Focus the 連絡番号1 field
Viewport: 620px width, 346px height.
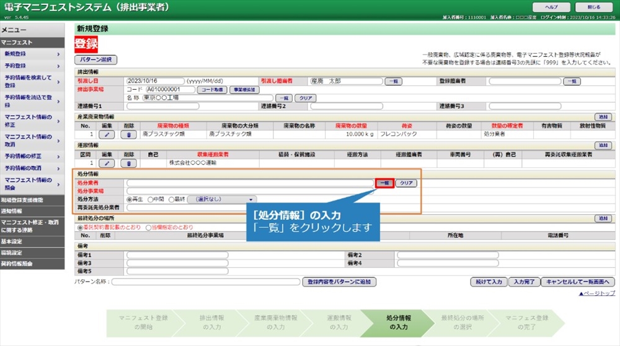(163, 106)
